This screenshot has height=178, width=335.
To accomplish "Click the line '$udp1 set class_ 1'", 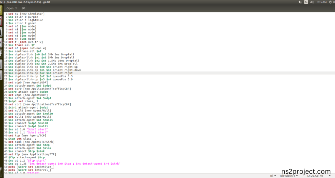I will coord(23,101).
